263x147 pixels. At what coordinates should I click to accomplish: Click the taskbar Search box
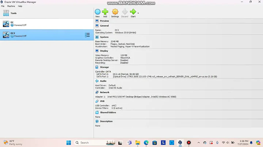click(95, 143)
